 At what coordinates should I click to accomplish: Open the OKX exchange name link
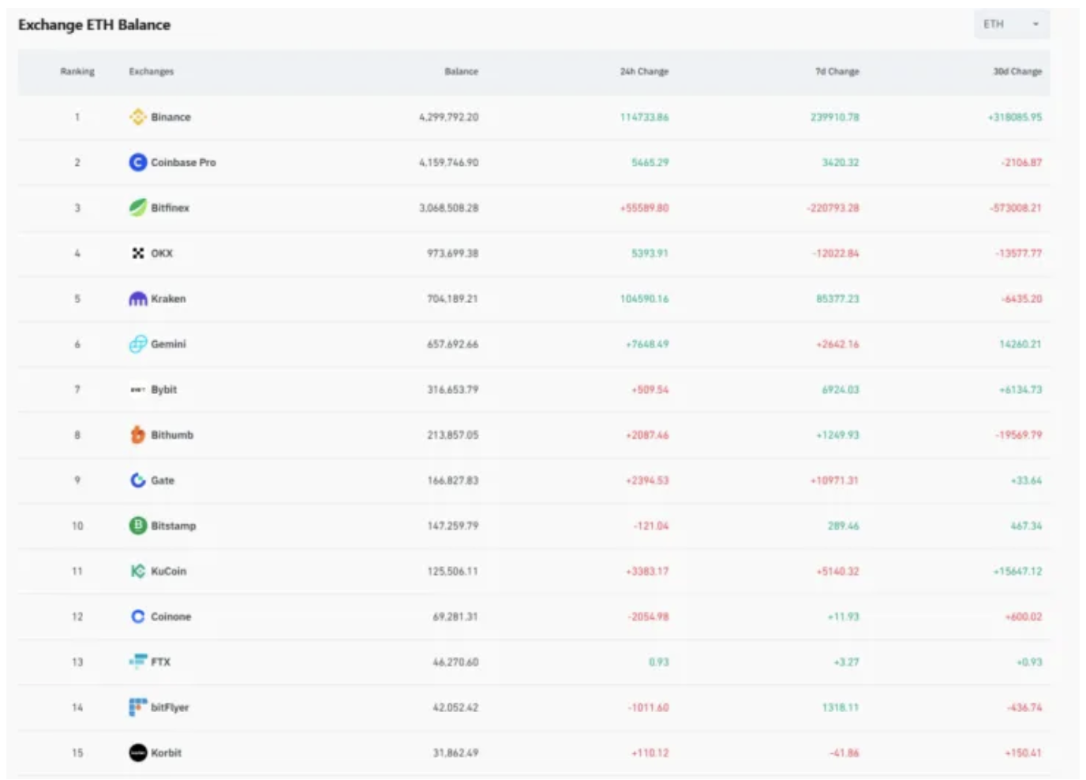162,253
